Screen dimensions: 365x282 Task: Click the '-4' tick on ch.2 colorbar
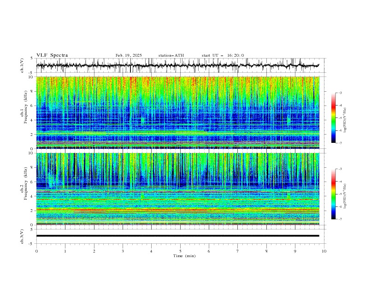(x=340, y=182)
